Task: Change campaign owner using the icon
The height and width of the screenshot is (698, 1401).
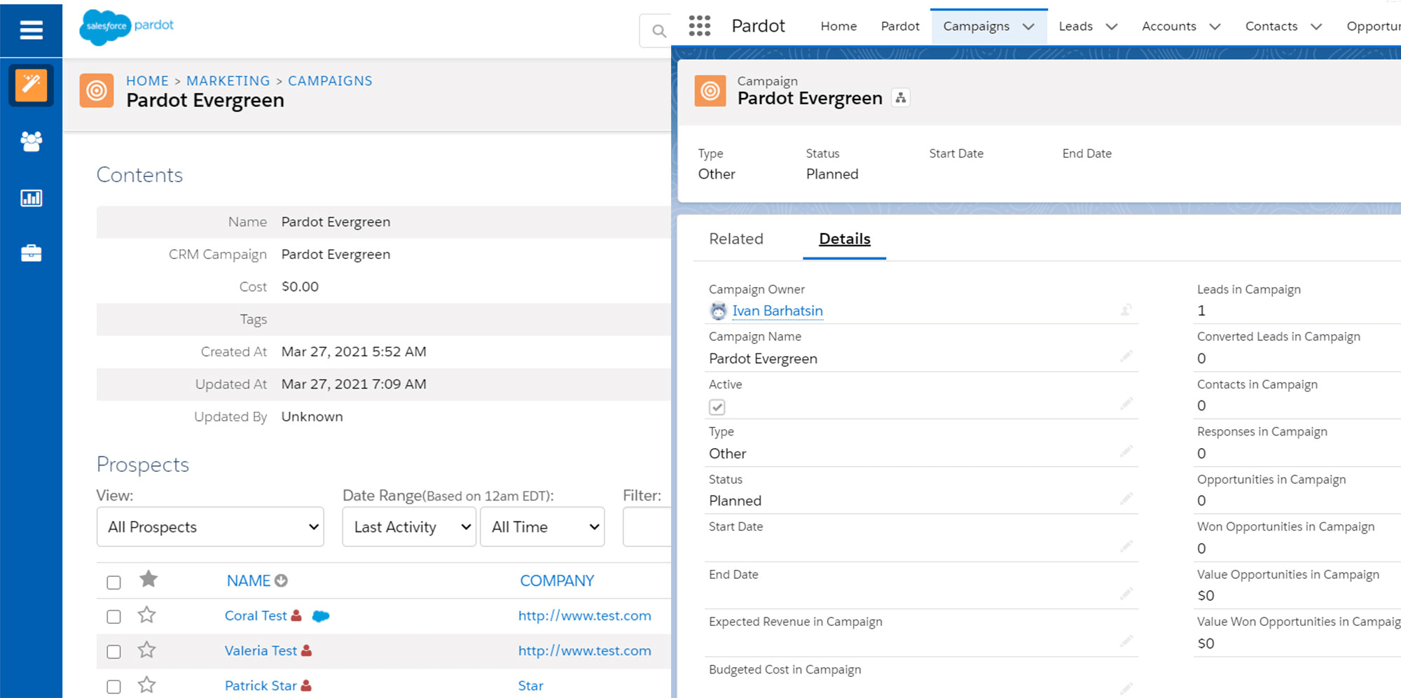Action: point(1126,309)
